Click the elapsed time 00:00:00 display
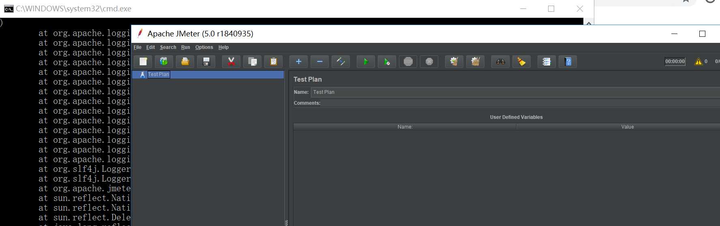The image size is (720, 226). [x=675, y=61]
